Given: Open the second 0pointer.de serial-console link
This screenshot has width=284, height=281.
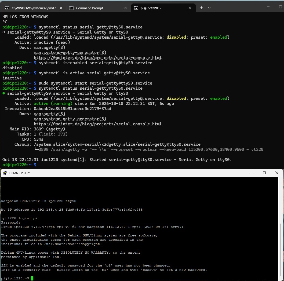Looking at the screenshot, I should point(98,124).
